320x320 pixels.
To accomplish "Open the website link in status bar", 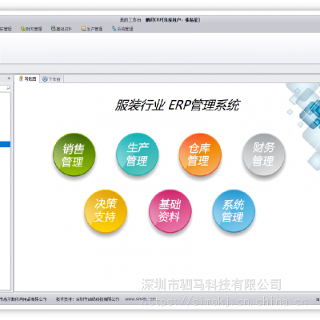I will coord(140,299).
